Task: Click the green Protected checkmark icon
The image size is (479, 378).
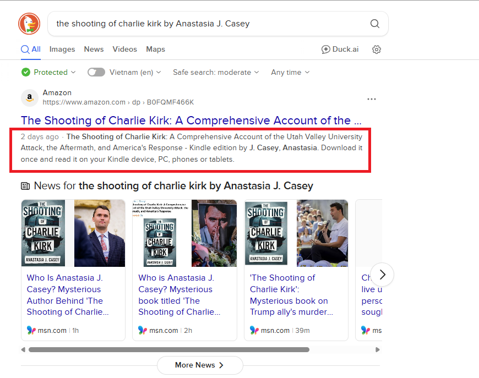Action: [x=26, y=73]
